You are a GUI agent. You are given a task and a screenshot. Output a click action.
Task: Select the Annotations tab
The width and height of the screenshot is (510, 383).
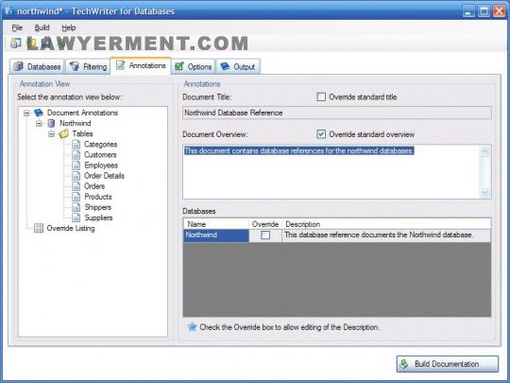click(x=141, y=66)
